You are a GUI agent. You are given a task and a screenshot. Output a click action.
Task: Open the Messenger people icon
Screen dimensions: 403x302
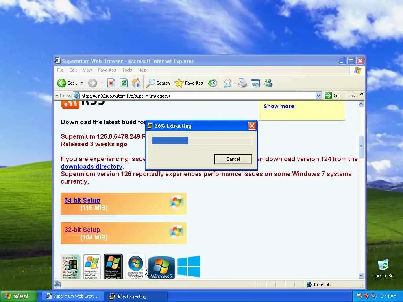tap(268, 83)
